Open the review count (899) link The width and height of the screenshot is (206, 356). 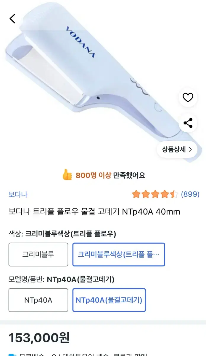(190, 194)
